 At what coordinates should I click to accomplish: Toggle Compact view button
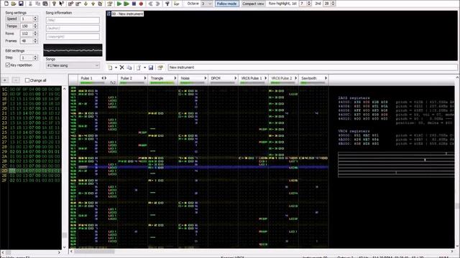(253, 4)
